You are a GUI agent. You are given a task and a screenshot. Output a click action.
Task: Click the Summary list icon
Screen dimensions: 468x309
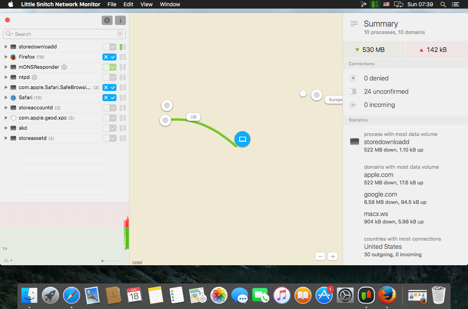pyautogui.click(x=354, y=23)
